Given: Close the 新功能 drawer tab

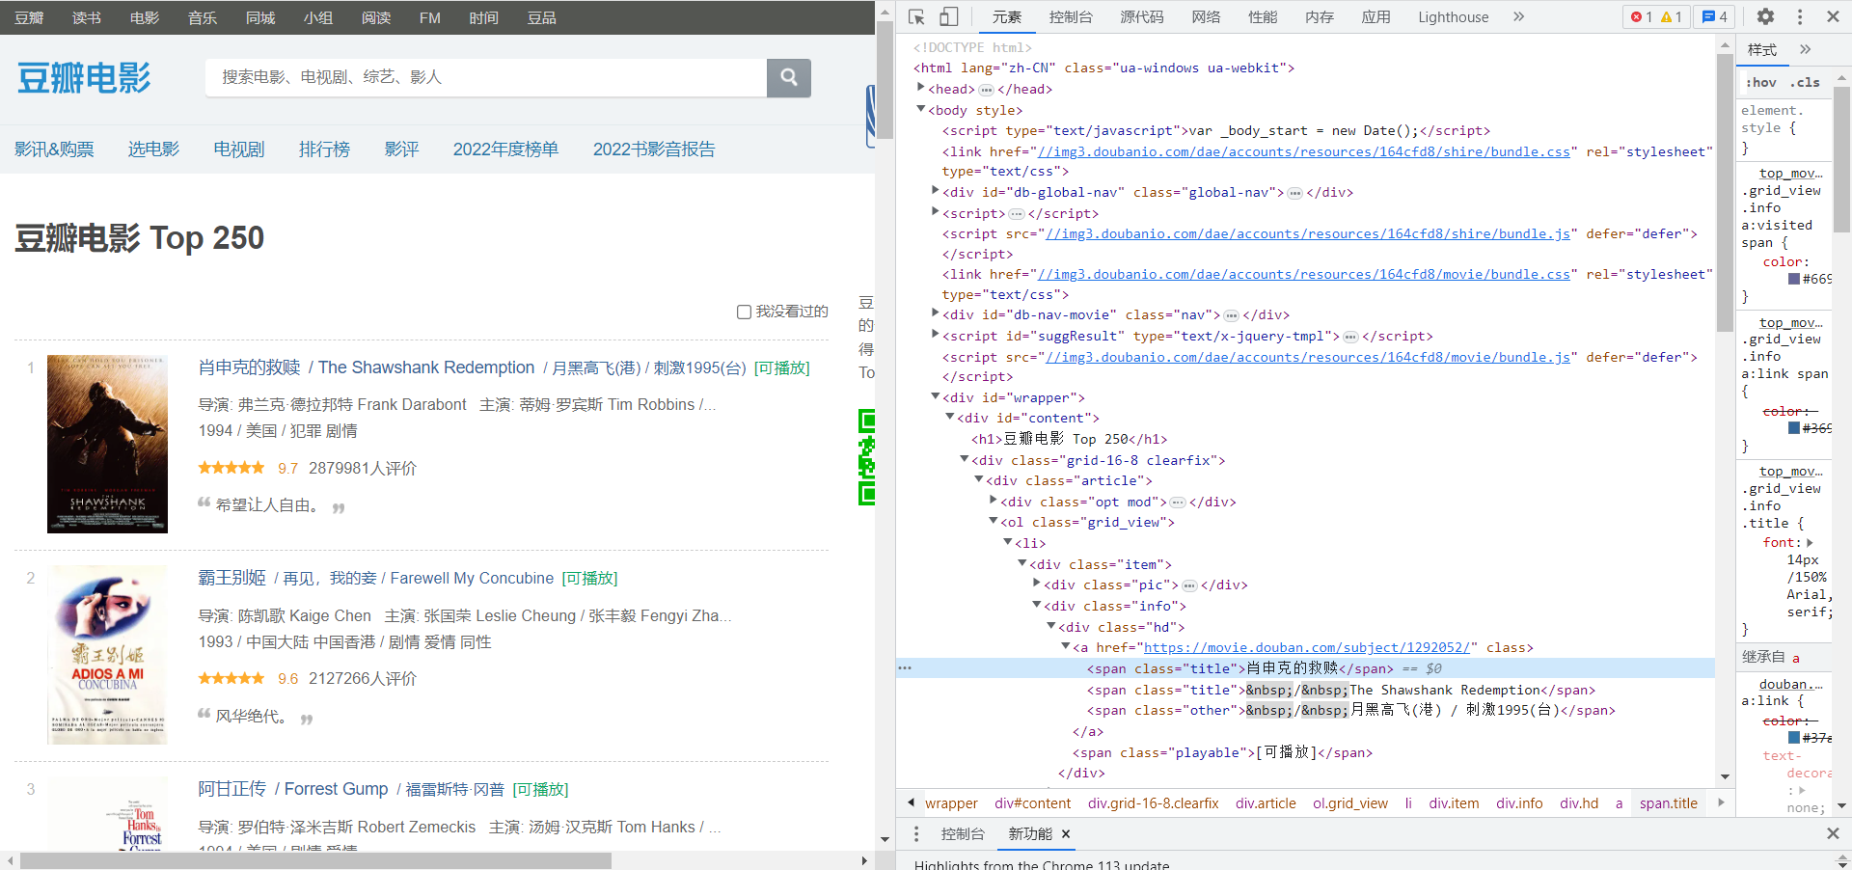Looking at the screenshot, I should (x=1066, y=833).
